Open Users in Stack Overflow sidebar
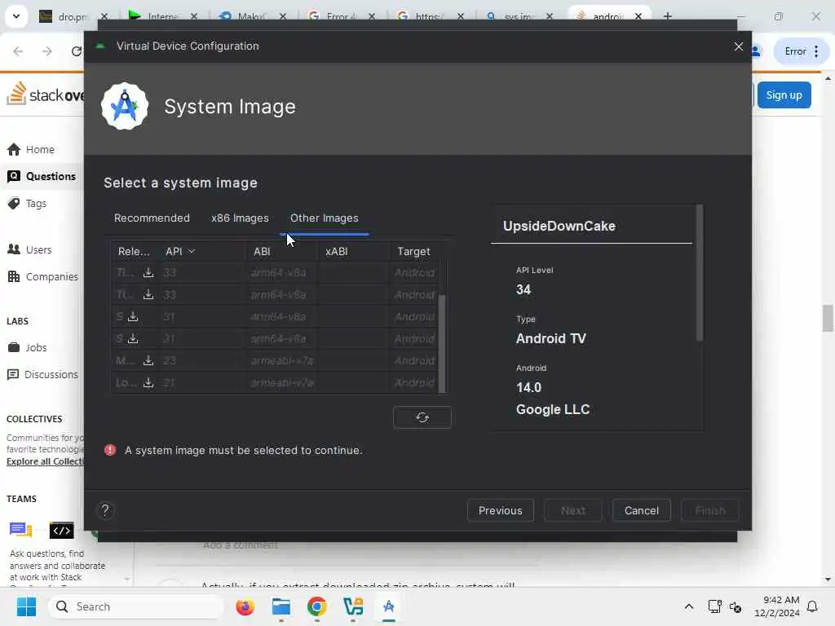This screenshot has width=835, height=626. click(30, 249)
